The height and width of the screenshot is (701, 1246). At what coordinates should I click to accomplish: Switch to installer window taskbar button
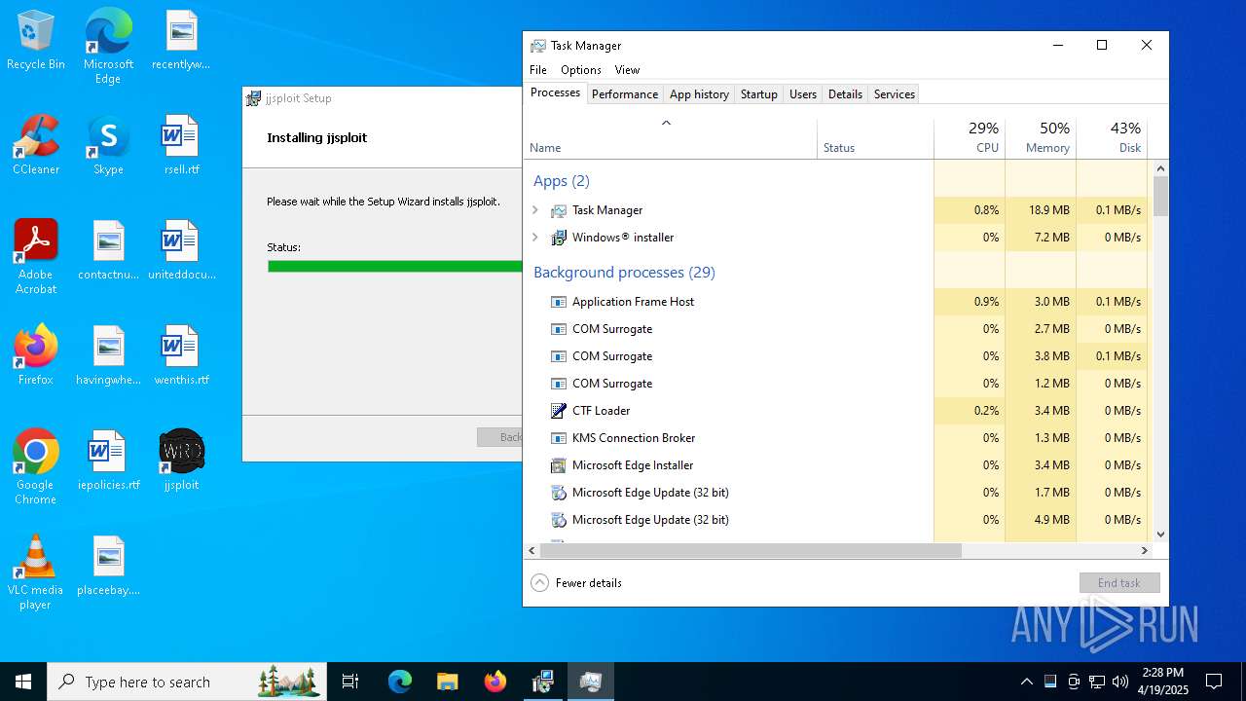[x=542, y=682]
